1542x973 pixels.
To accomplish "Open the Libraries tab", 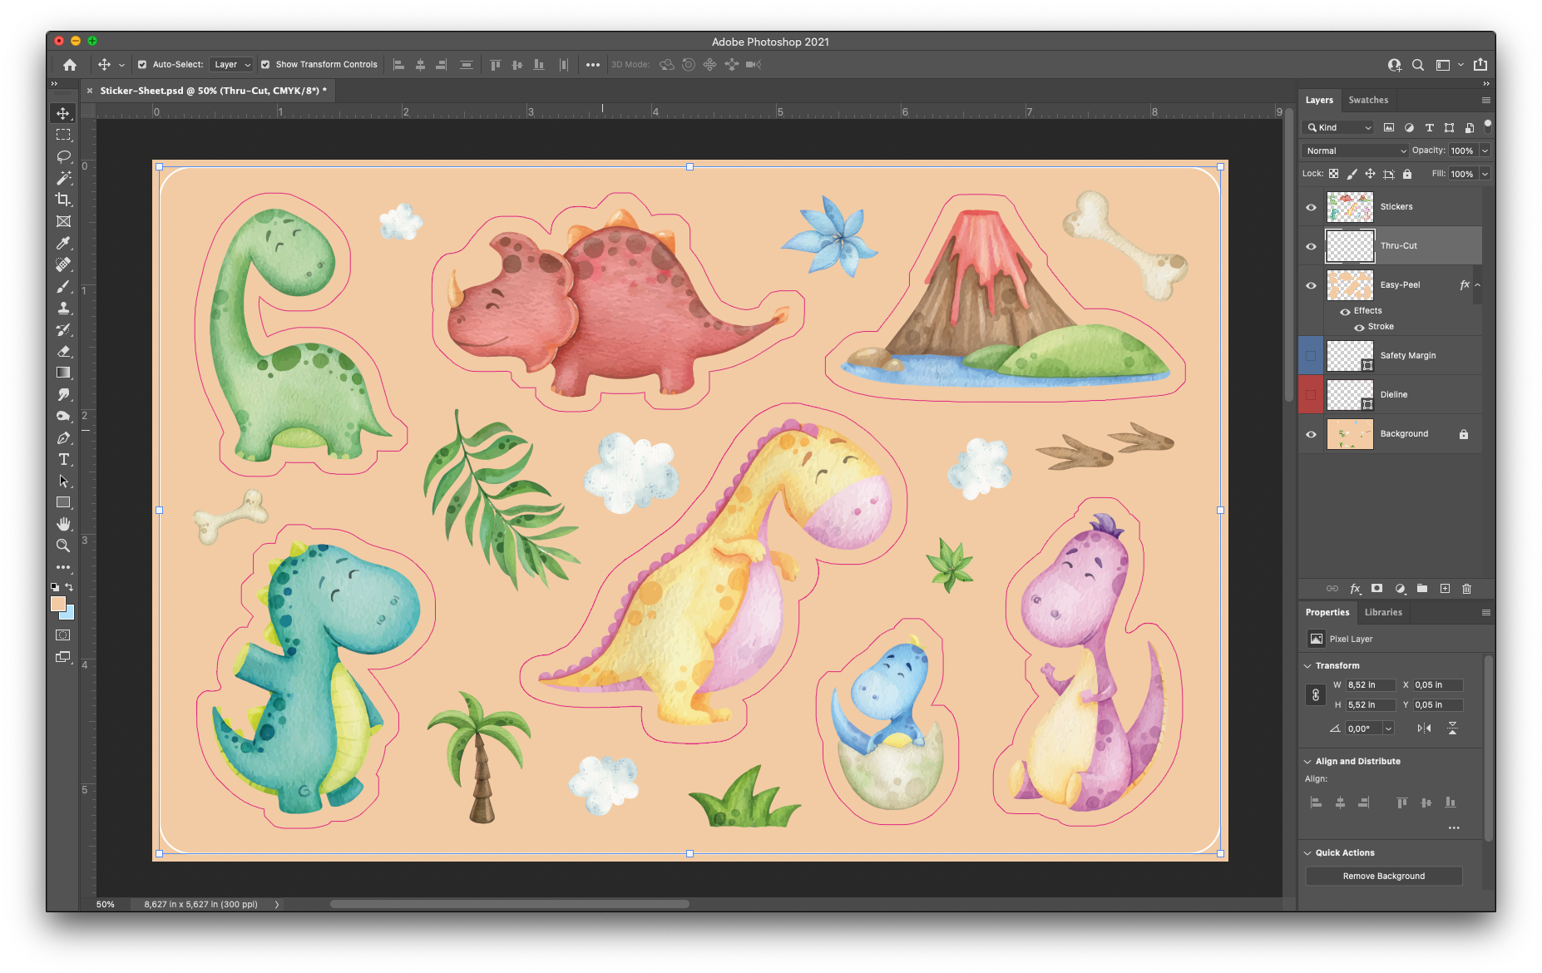I will click(x=1383, y=612).
